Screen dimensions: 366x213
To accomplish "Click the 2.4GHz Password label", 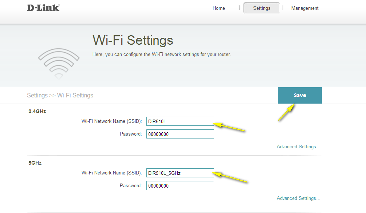I will point(130,134).
